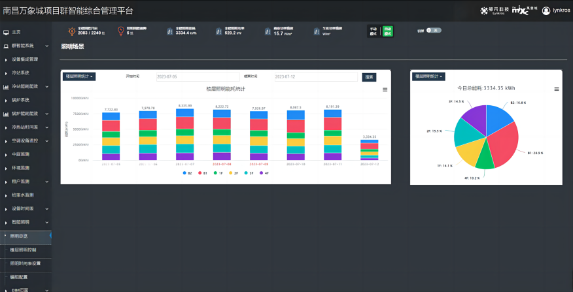Click the 锅炉能耗能效 chart icon in sidebar

[x=7, y=114]
